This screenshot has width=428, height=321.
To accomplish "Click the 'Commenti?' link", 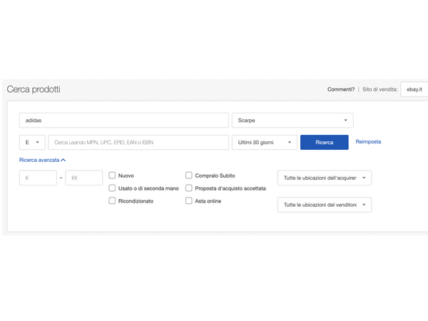I will (x=341, y=89).
